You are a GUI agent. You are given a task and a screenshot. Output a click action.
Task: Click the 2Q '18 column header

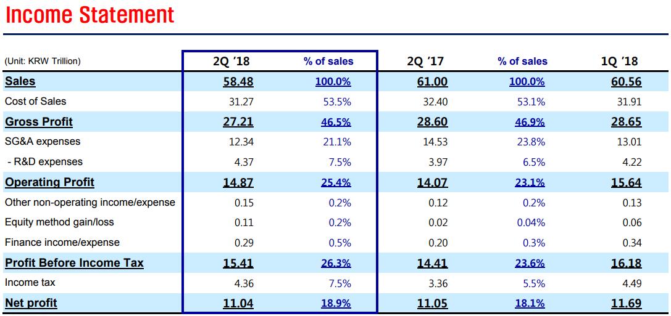coord(231,61)
